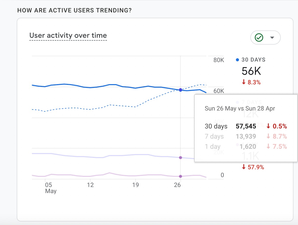This screenshot has height=225, width=298.
Task: Click the 57,545 value in tooltip
Action: pyautogui.click(x=246, y=126)
